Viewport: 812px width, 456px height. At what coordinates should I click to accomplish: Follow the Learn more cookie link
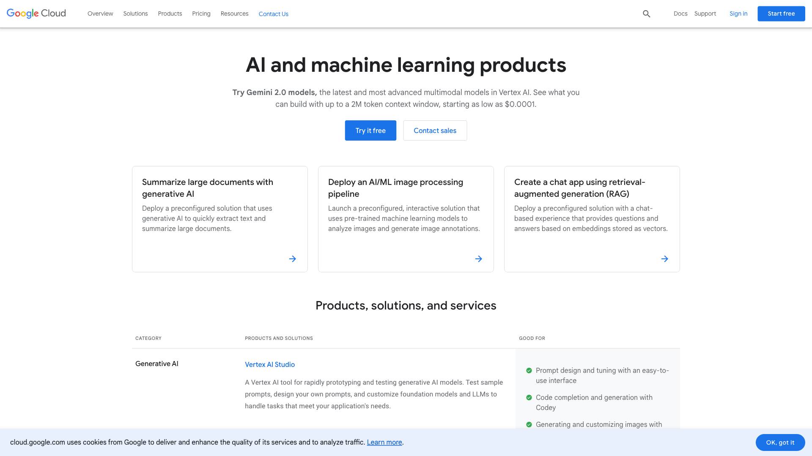click(384, 442)
